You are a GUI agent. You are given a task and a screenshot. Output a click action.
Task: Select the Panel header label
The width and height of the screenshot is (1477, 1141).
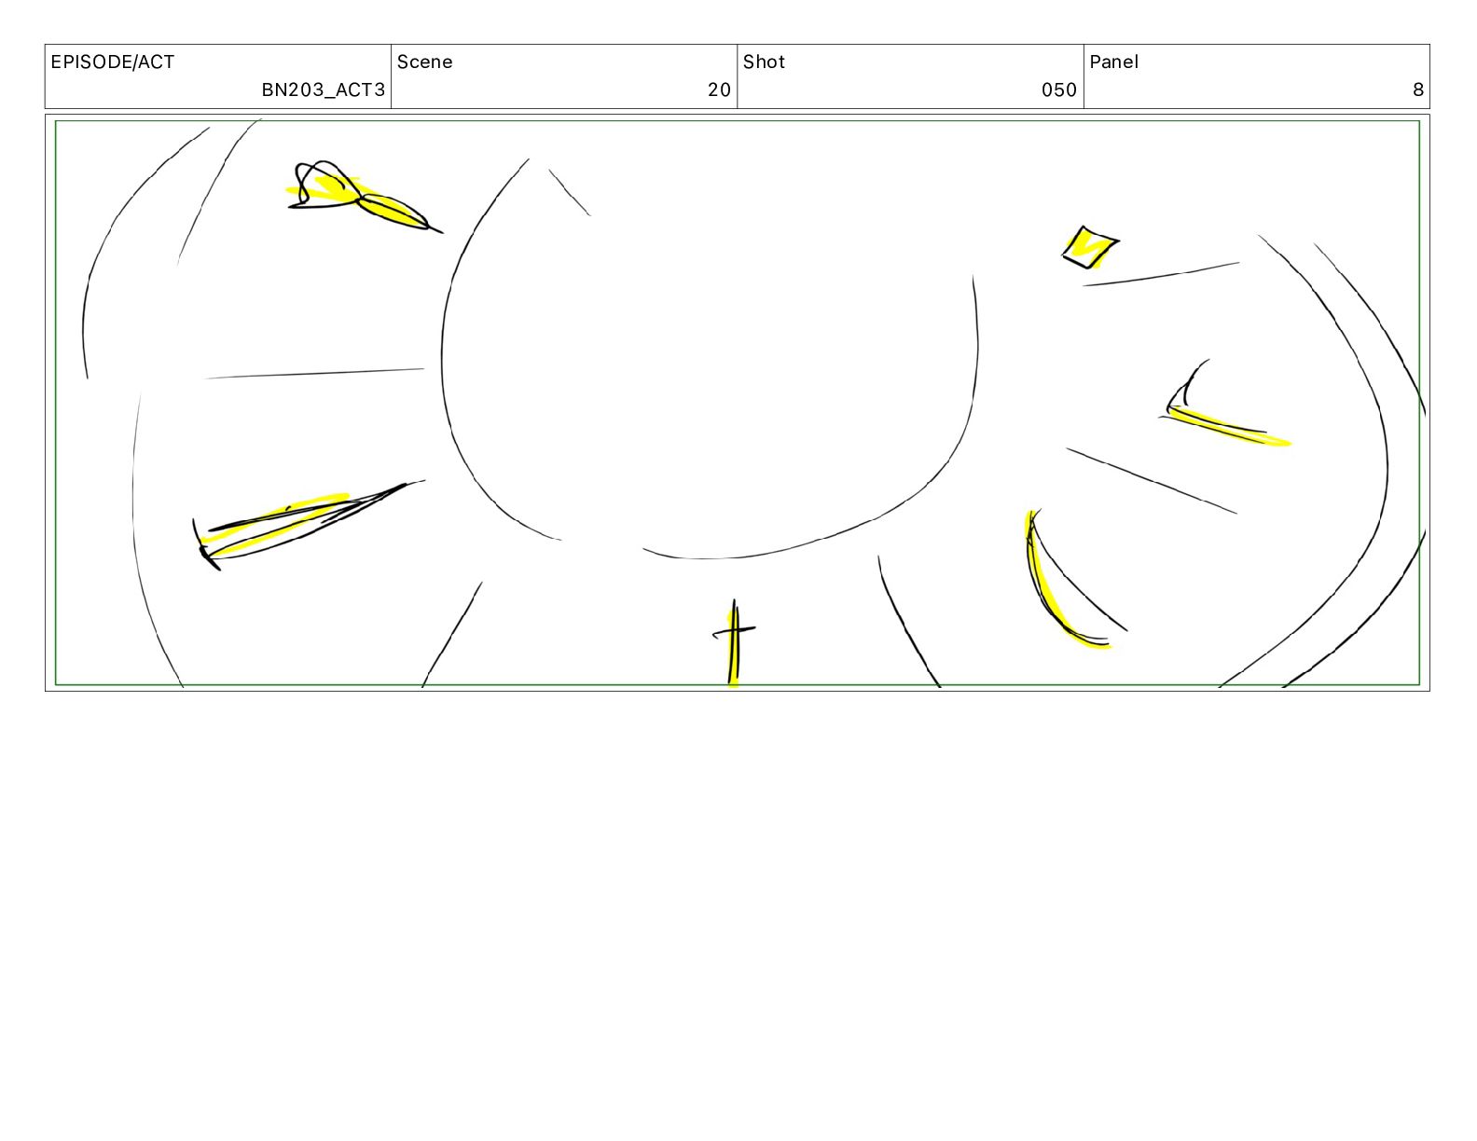coord(1114,62)
